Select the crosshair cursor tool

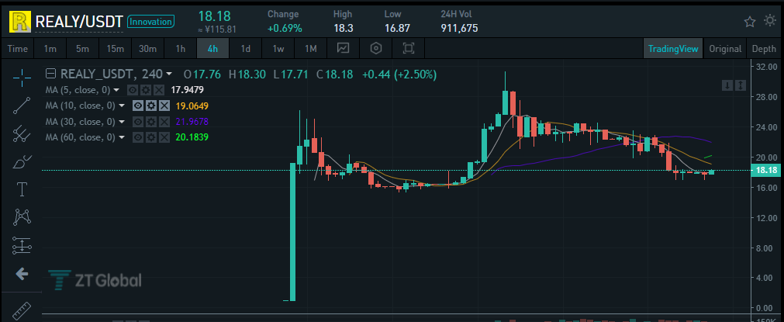[x=22, y=75]
